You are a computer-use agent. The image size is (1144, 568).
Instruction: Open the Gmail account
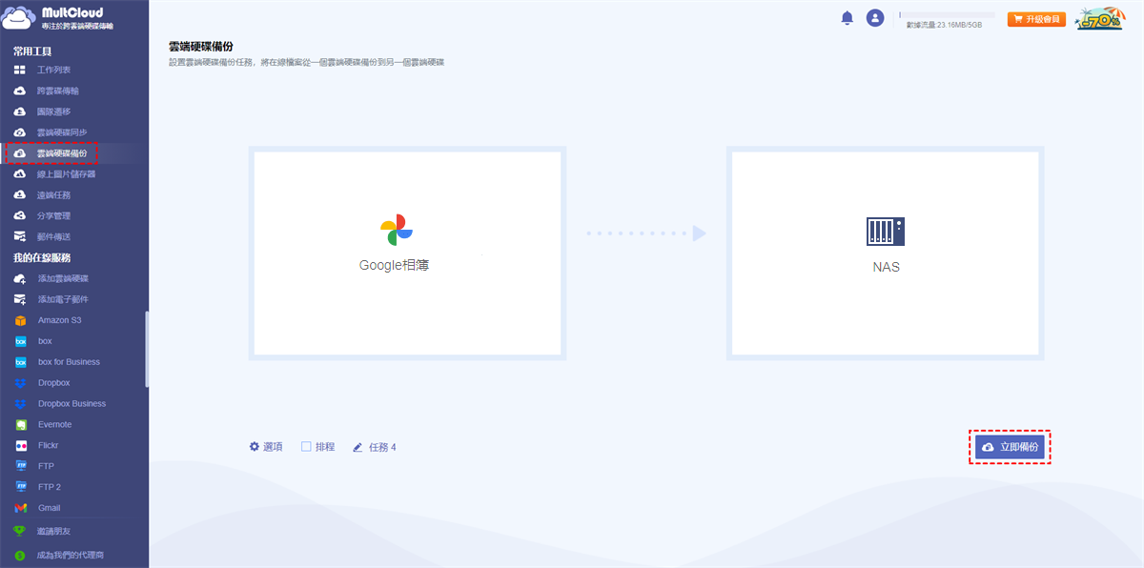pos(38,508)
